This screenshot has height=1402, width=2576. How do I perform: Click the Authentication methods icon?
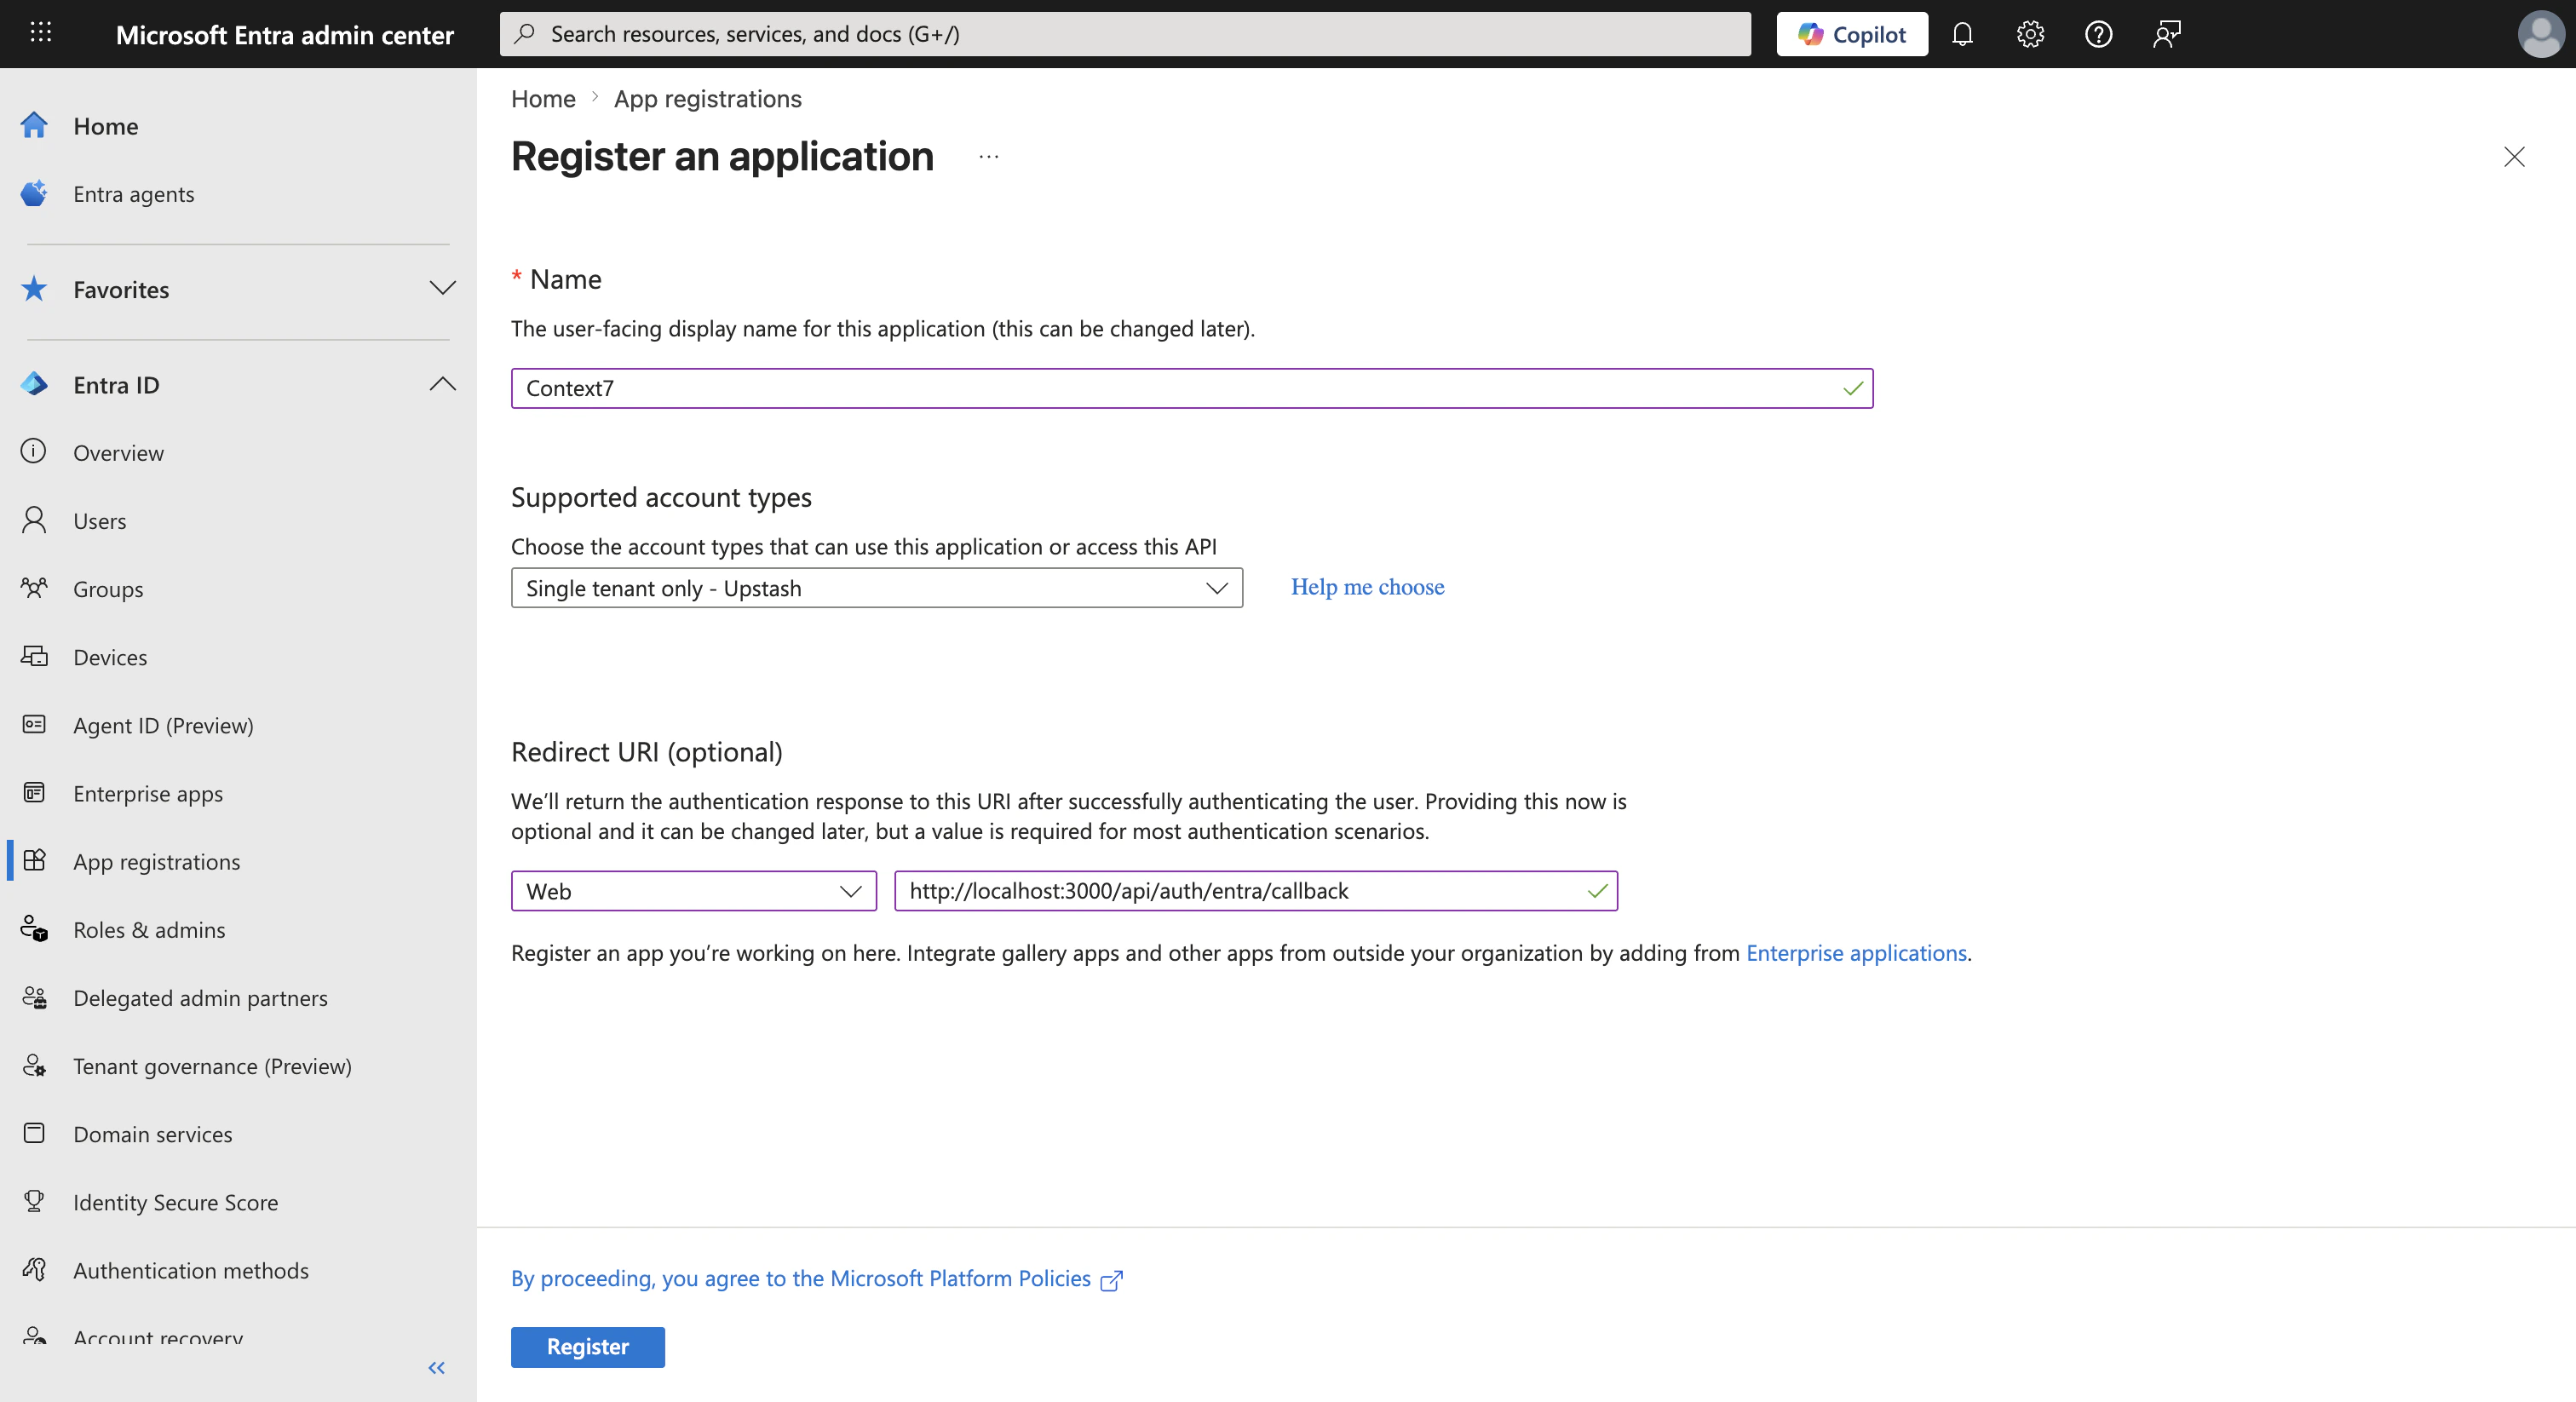pyautogui.click(x=34, y=1269)
